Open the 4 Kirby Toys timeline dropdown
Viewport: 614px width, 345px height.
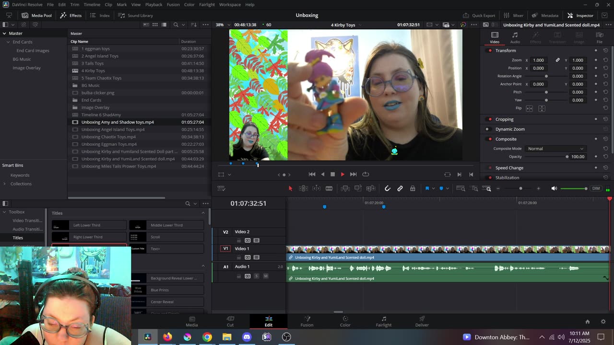pos(346,25)
